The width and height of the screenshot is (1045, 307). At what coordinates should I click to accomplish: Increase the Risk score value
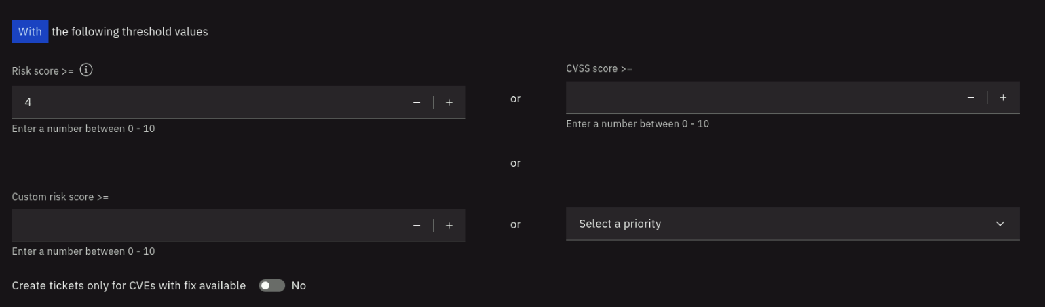coord(449,102)
